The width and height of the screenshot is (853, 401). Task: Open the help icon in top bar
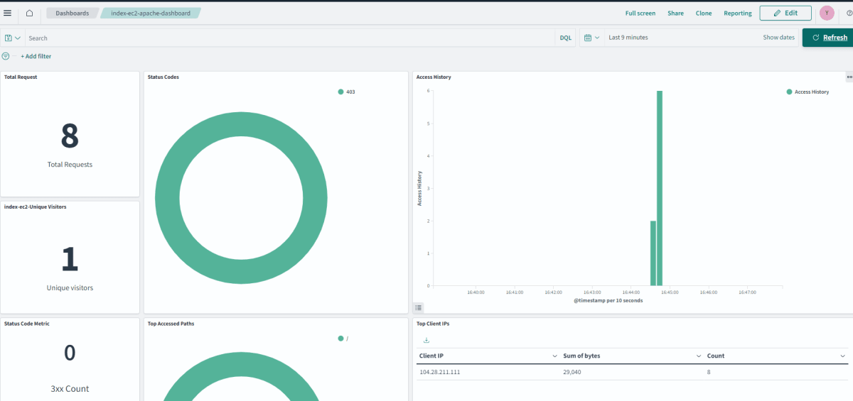coord(849,13)
